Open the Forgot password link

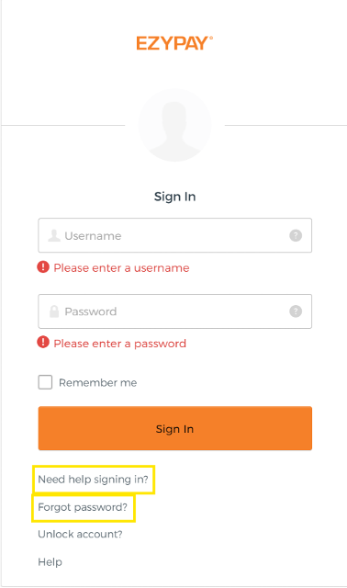(83, 507)
